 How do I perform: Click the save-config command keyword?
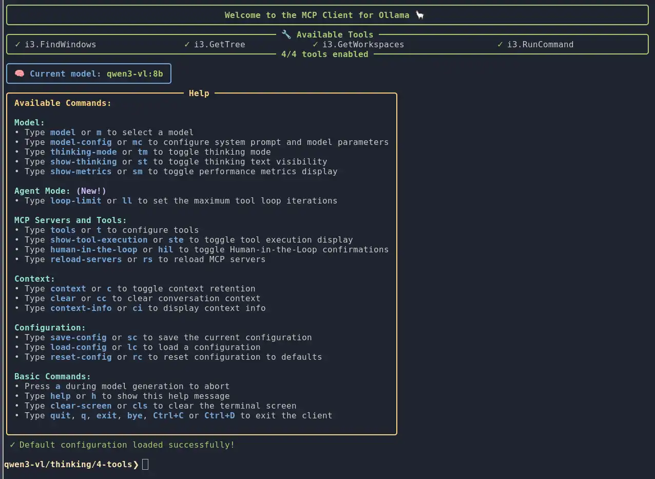pos(78,337)
